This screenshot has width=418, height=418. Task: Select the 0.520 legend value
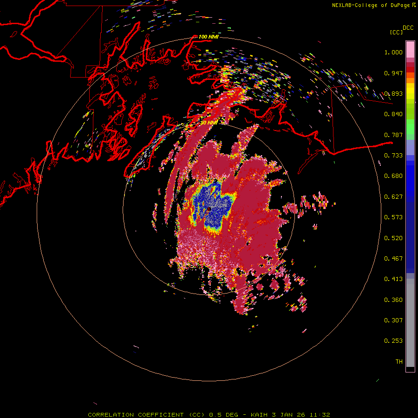click(393, 238)
